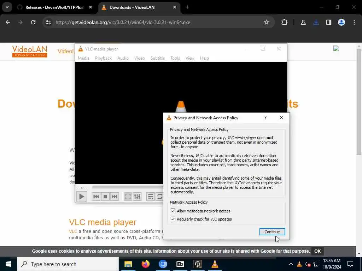Click VLC next track button
The height and width of the screenshot is (271, 362).
click(115, 197)
